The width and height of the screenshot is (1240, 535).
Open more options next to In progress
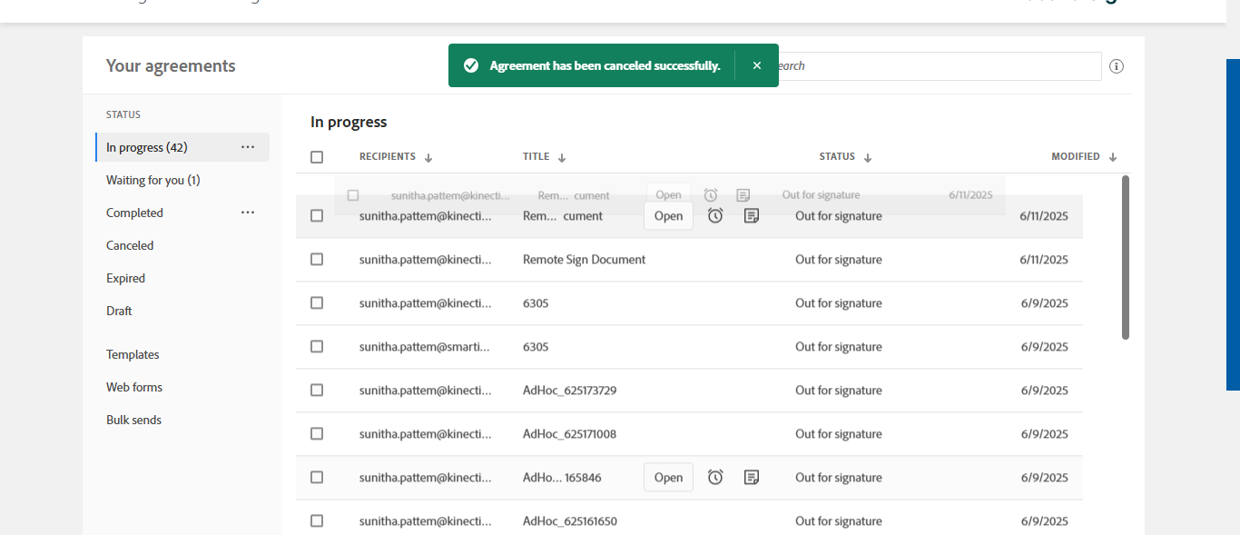tap(248, 147)
